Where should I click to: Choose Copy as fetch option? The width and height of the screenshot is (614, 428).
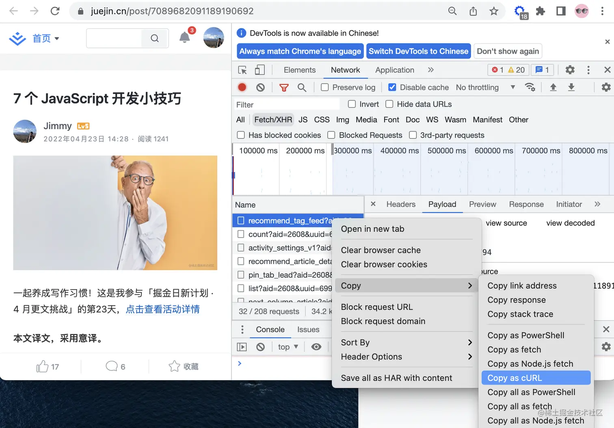pos(536,350)
